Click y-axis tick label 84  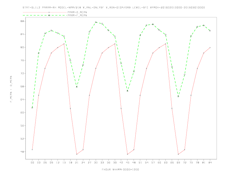click(22, 34)
